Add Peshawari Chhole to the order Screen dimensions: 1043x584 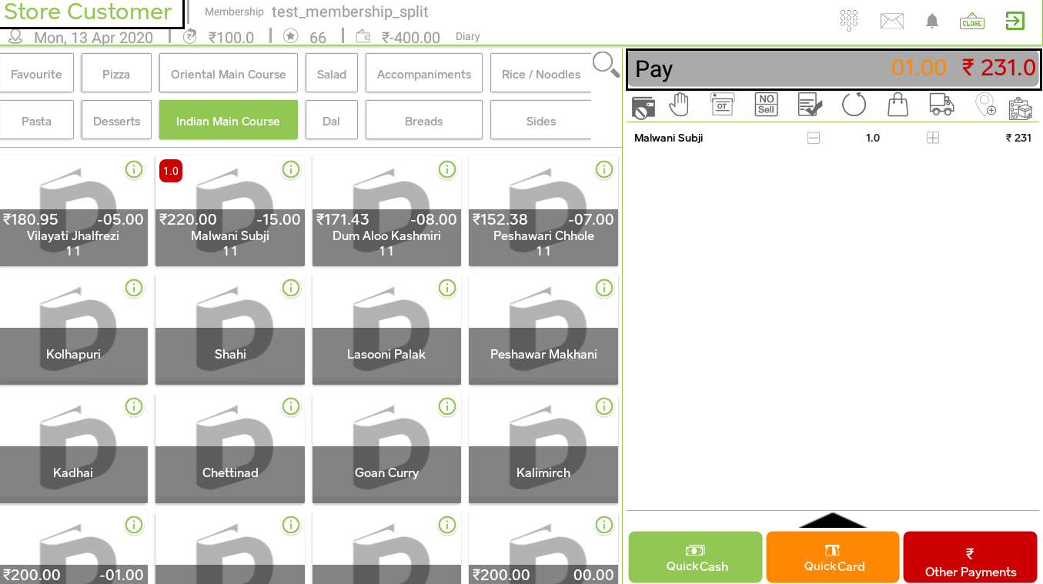click(x=543, y=211)
